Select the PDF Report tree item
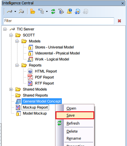The width and height of the screenshot is (127, 146). [44, 77]
